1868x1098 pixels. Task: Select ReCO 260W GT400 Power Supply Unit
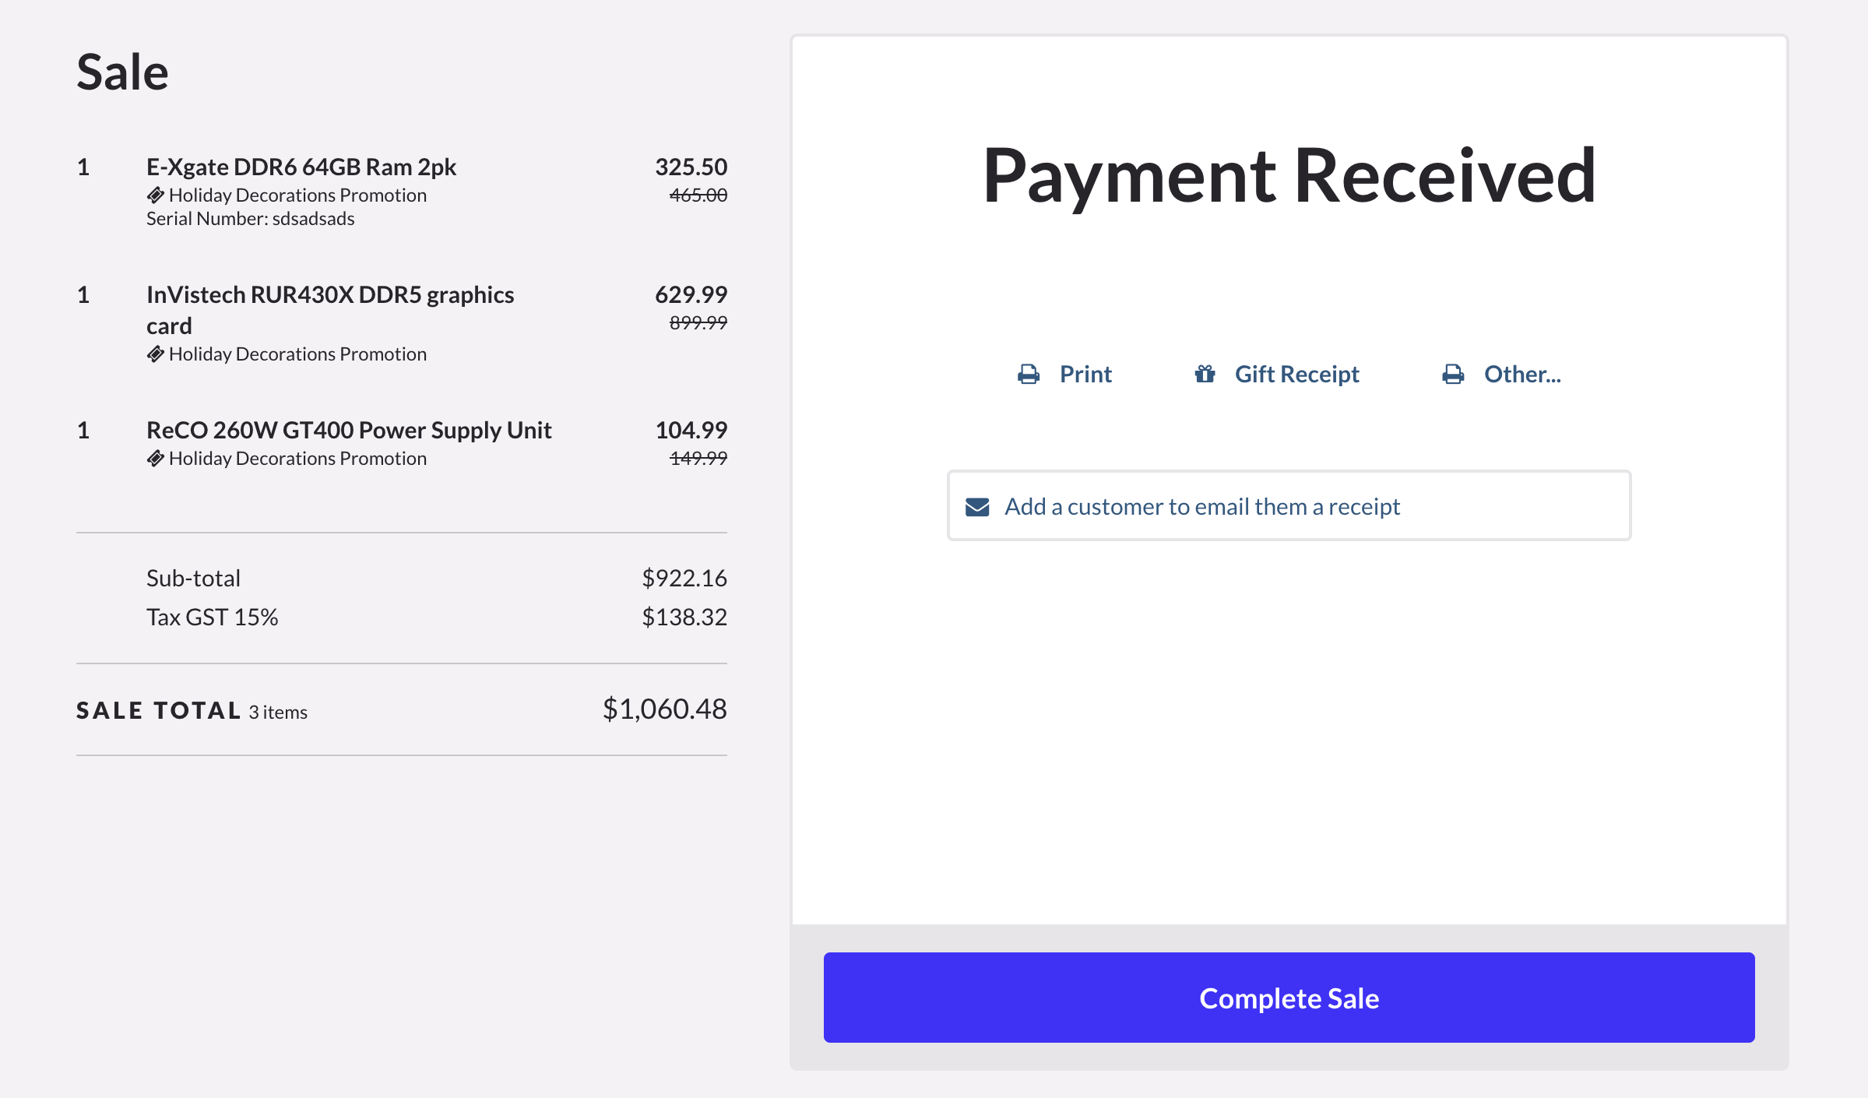coord(349,430)
